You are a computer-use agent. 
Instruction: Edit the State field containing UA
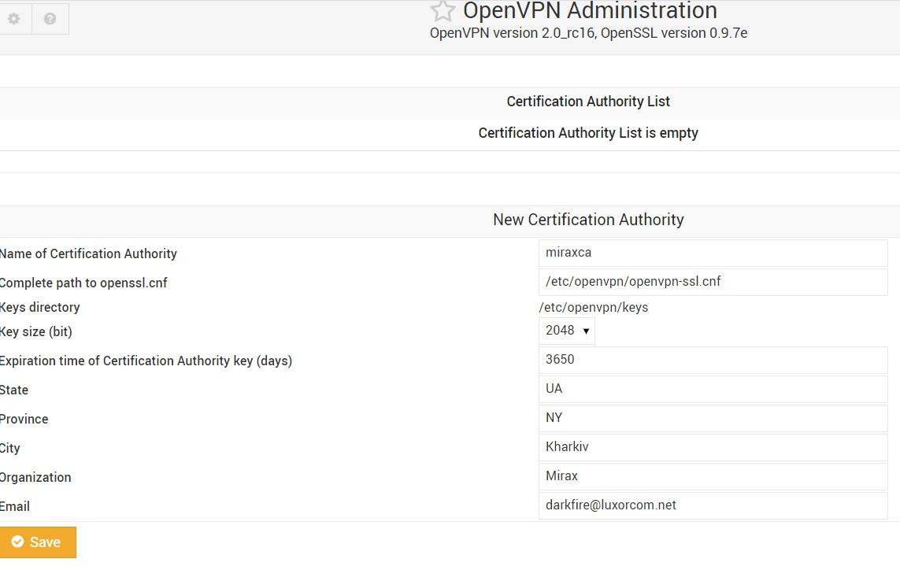point(713,389)
